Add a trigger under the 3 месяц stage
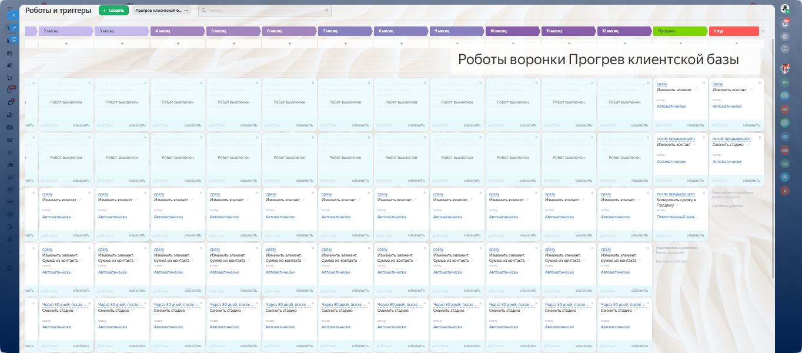The width and height of the screenshot is (802, 353). (x=122, y=43)
